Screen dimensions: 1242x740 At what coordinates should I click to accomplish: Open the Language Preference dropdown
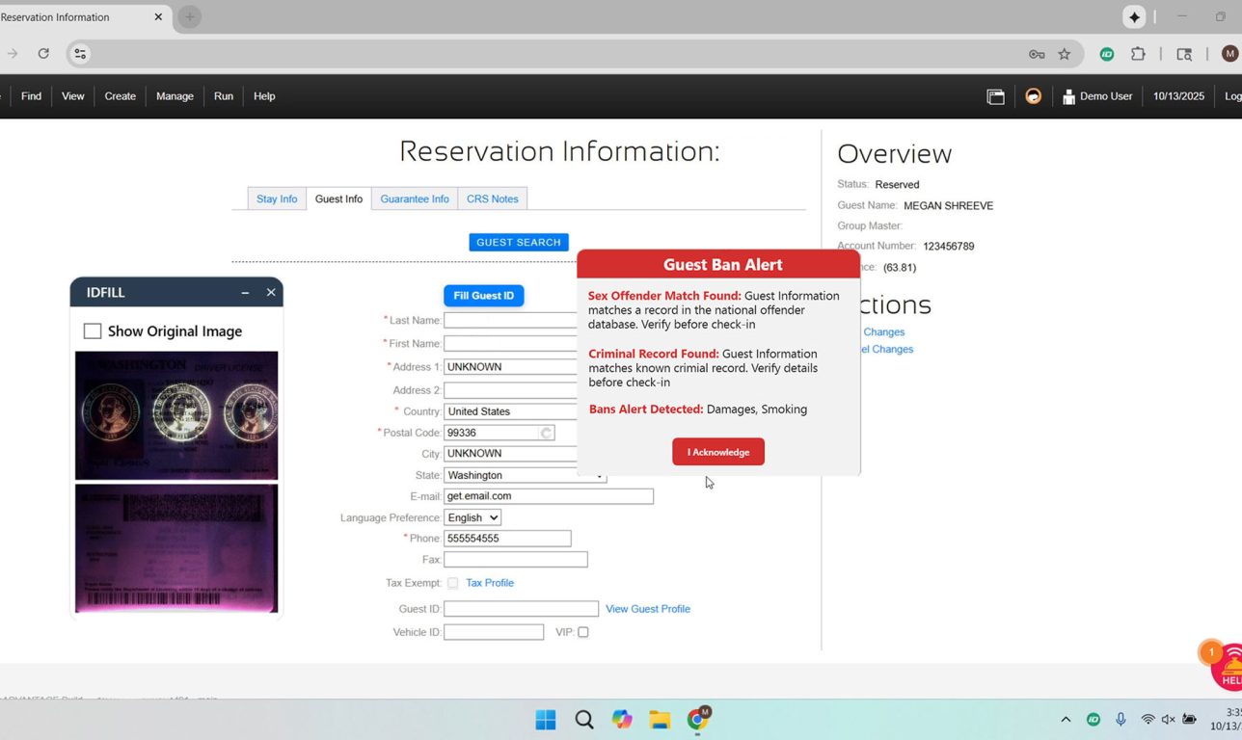pos(472,517)
